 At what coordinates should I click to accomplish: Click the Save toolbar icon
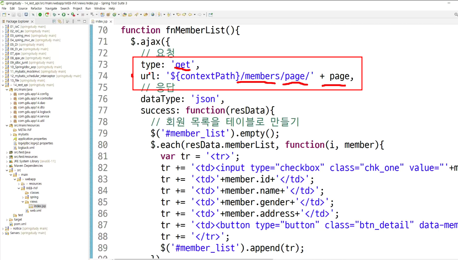click(x=13, y=14)
